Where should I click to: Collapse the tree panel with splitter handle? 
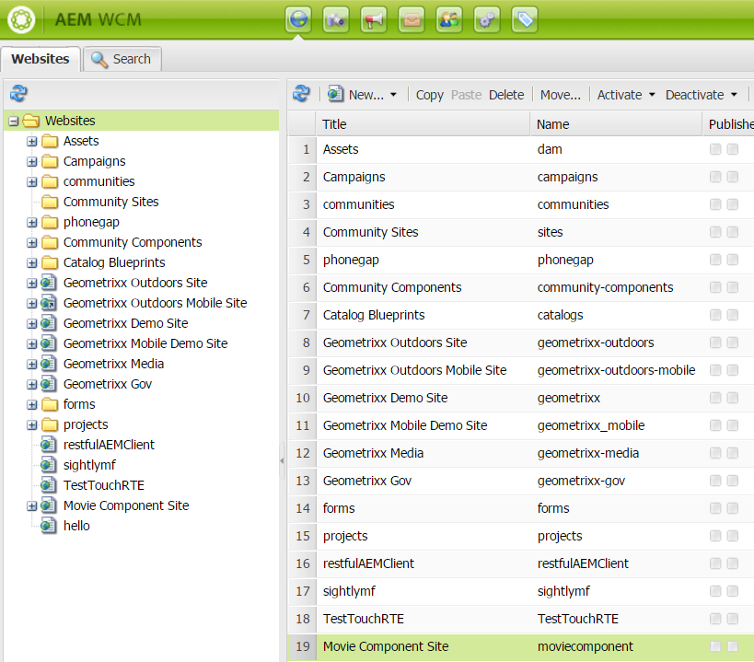click(x=282, y=460)
